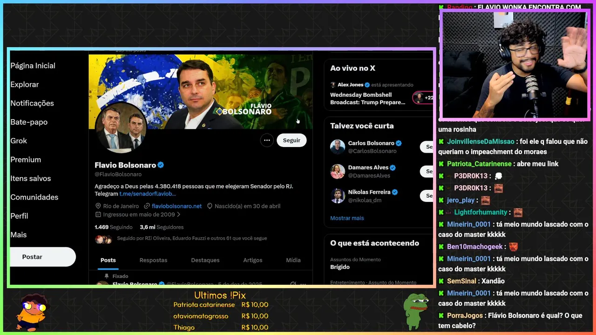Open Comunidades in the sidebar
The height and width of the screenshot is (335, 596).
pyautogui.click(x=34, y=197)
